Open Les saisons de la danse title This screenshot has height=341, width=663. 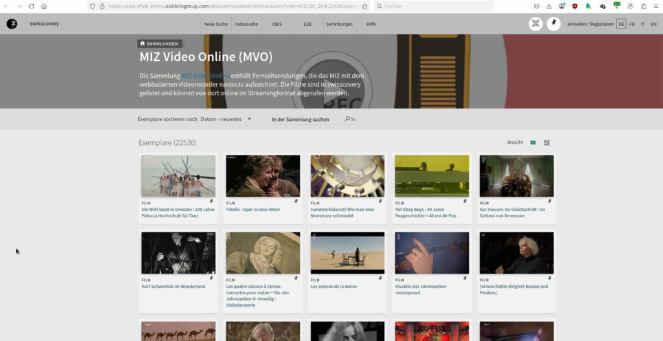(333, 287)
